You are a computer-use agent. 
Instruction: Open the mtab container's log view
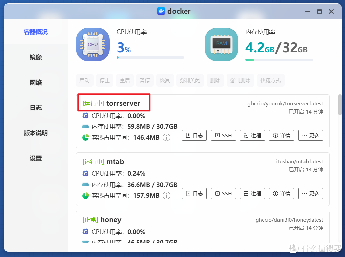point(194,193)
